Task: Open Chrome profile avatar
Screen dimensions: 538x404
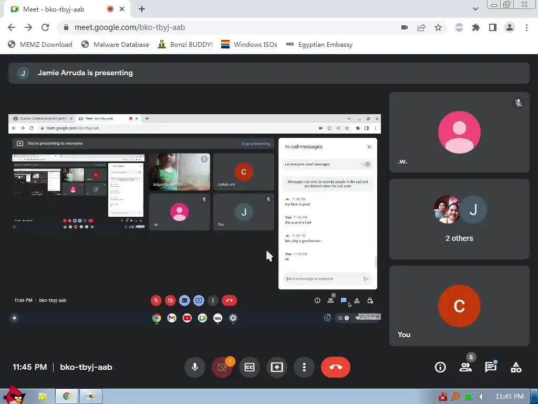Action: 510,27
